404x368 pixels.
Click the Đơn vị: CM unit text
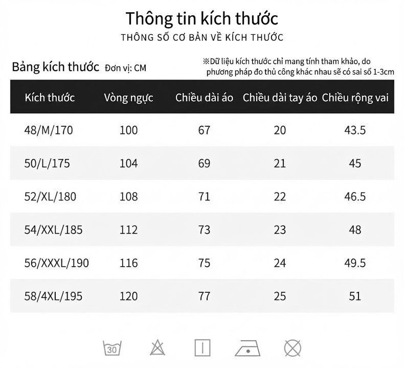pyautogui.click(x=125, y=68)
